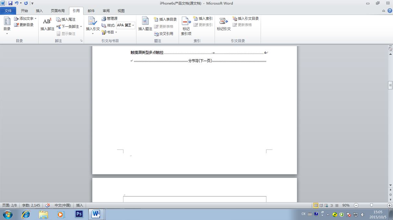This screenshot has width=393, height=220.
Task: Click the vertical scrollbar thumb
Action: 390,85
